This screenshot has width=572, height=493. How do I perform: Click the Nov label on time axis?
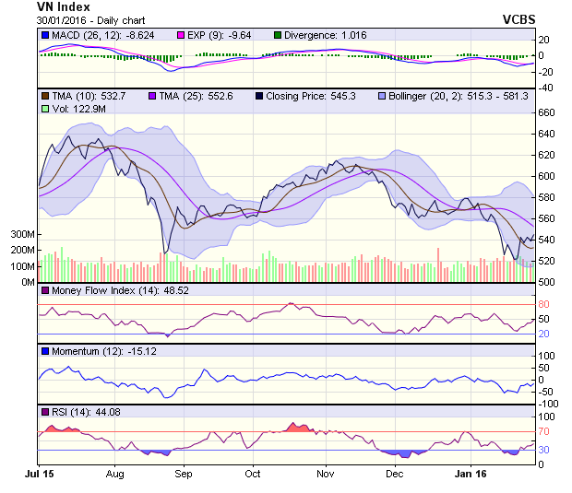[x=325, y=475]
